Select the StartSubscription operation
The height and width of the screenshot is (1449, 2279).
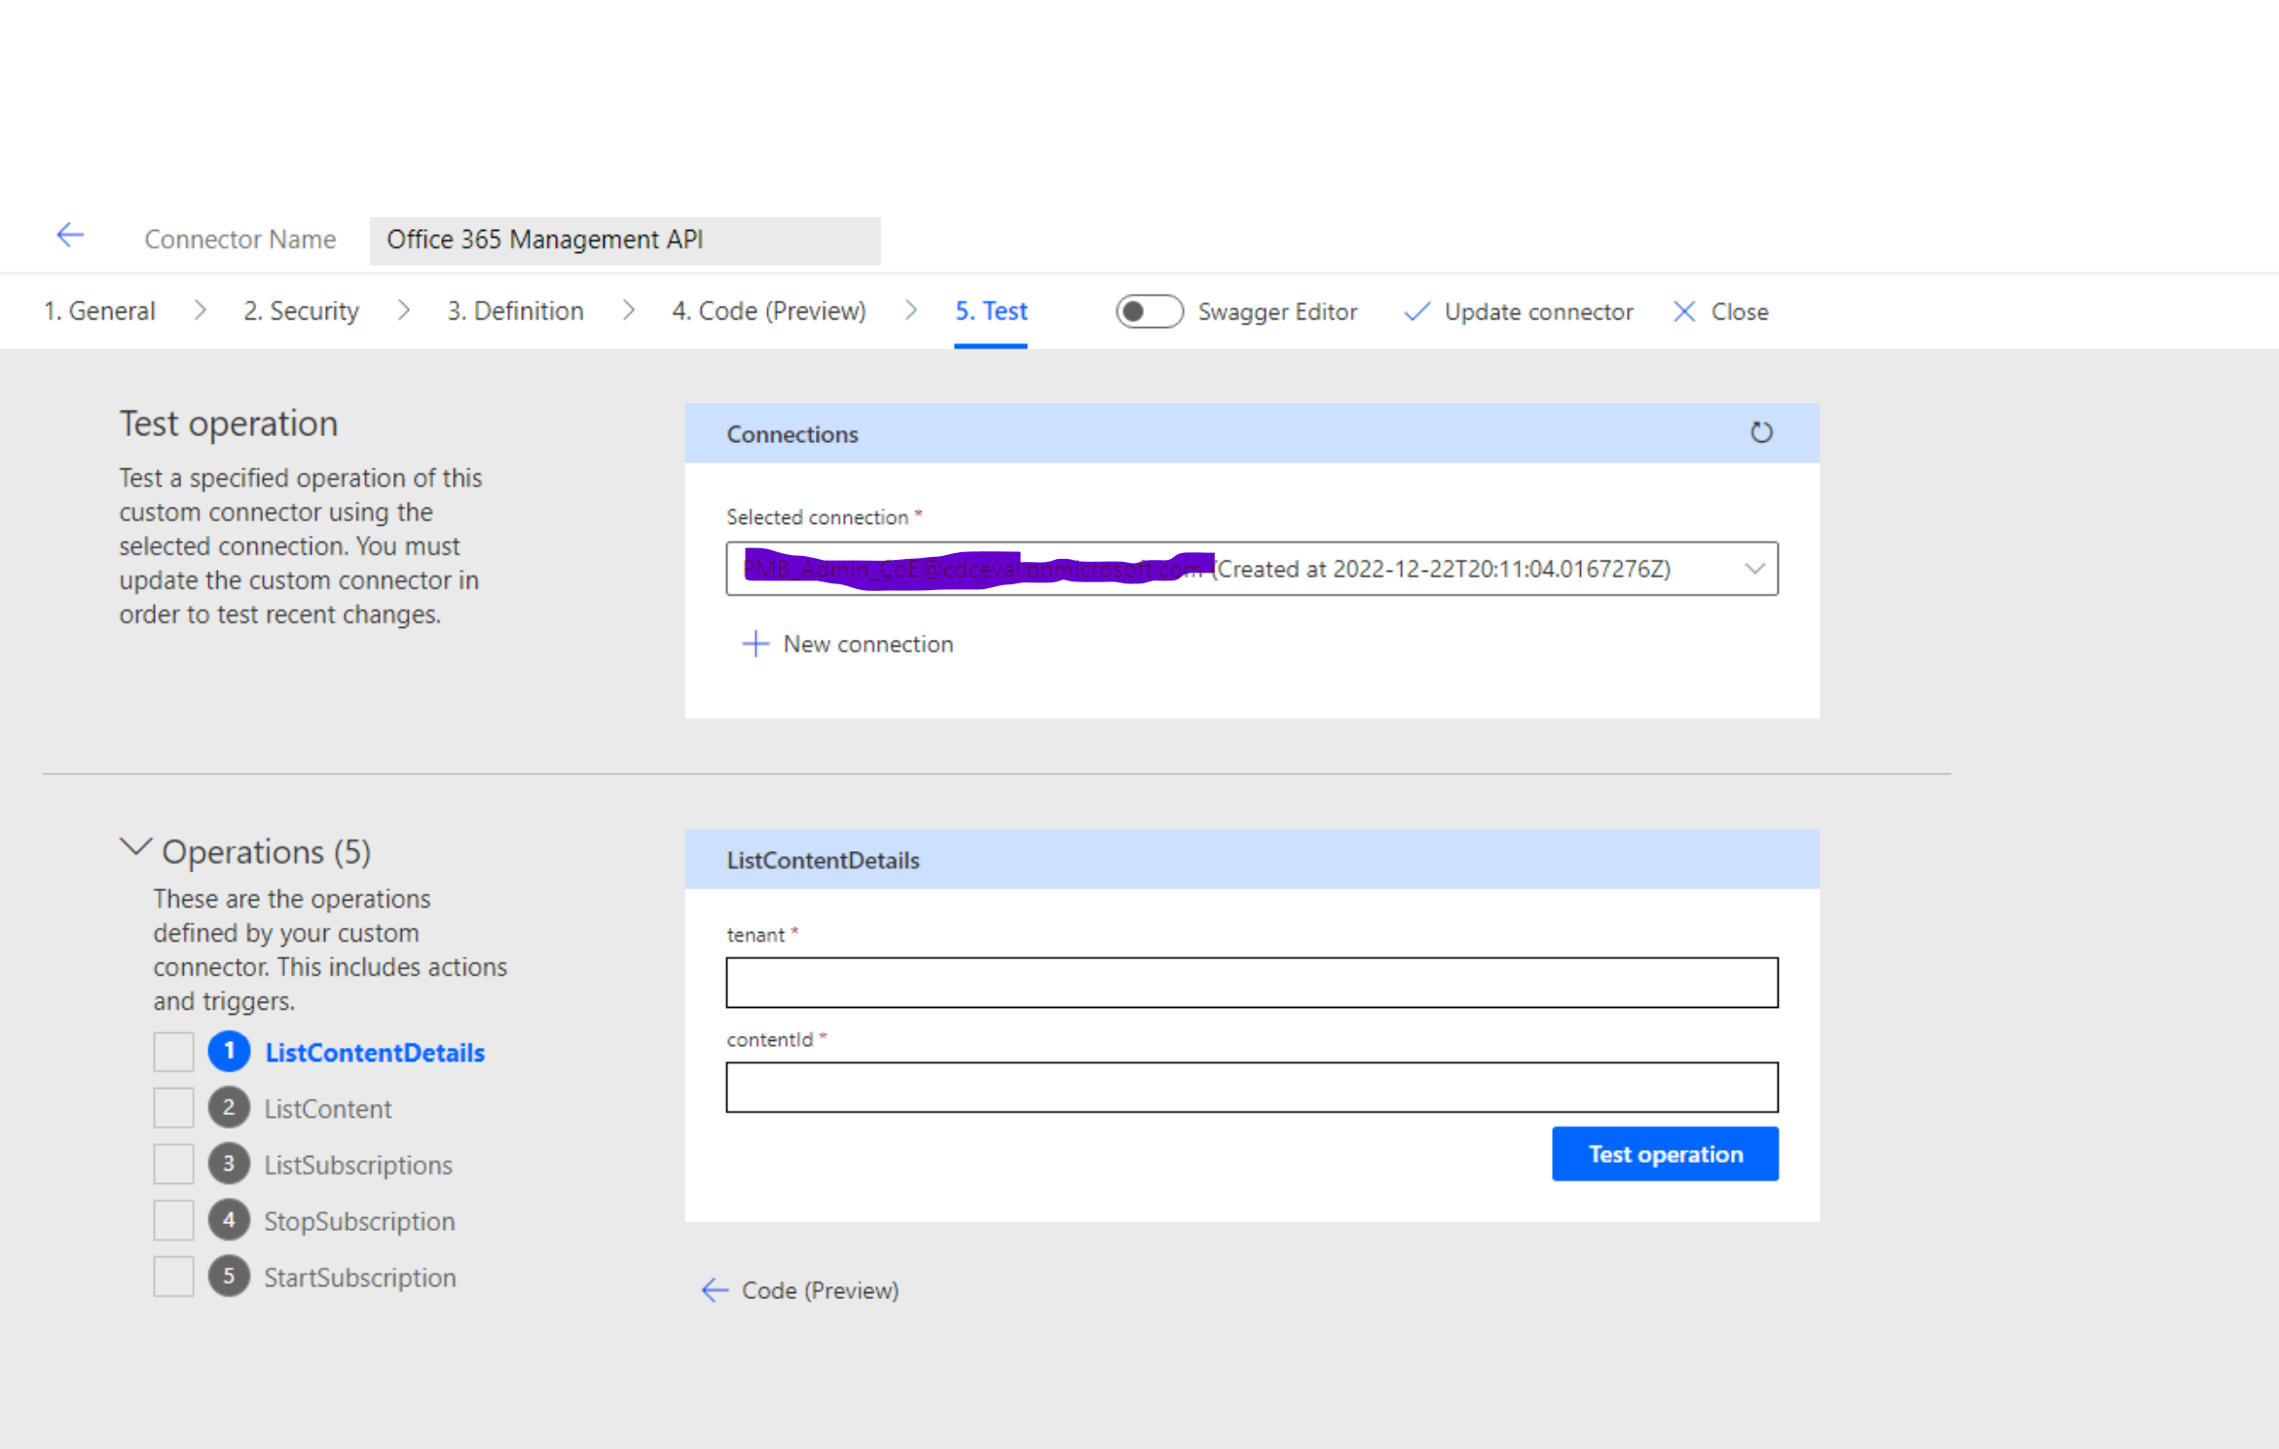(359, 1277)
